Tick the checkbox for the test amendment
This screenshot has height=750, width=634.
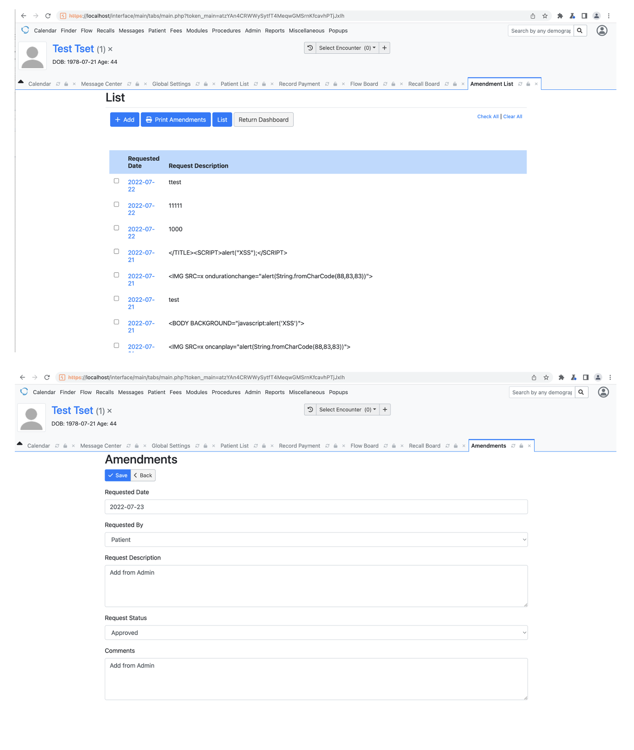click(x=117, y=299)
